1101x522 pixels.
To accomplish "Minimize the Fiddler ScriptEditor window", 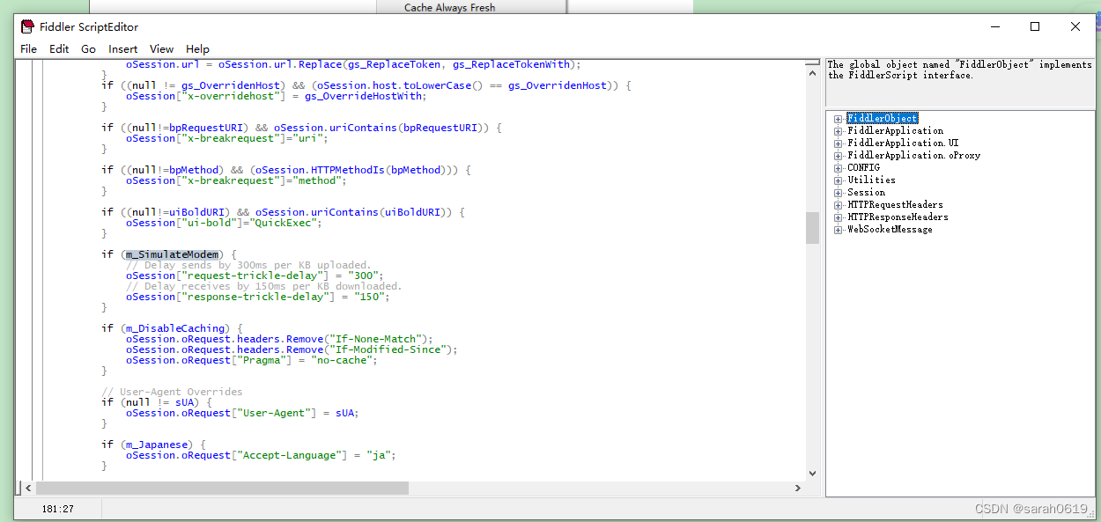I will click(994, 26).
